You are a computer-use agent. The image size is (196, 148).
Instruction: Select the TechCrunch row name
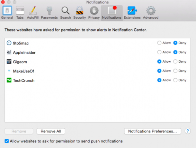click(x=24, y=80)
